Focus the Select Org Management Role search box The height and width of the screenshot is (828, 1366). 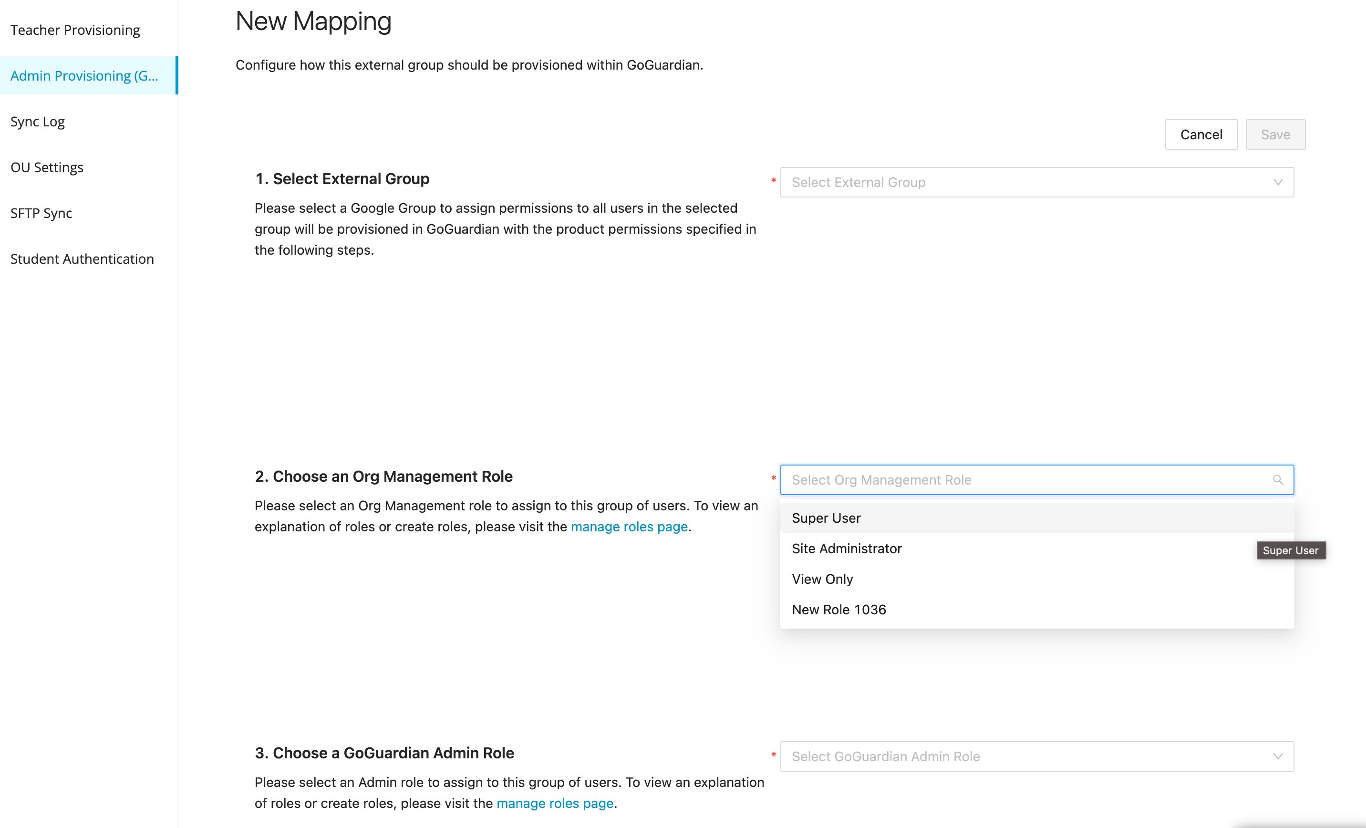pos(1037,480)
